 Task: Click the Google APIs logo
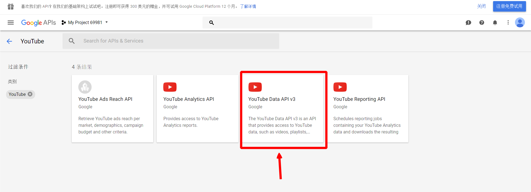coord(38,22)
